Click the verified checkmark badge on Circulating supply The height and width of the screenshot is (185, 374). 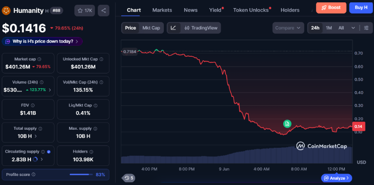(49, 152)
